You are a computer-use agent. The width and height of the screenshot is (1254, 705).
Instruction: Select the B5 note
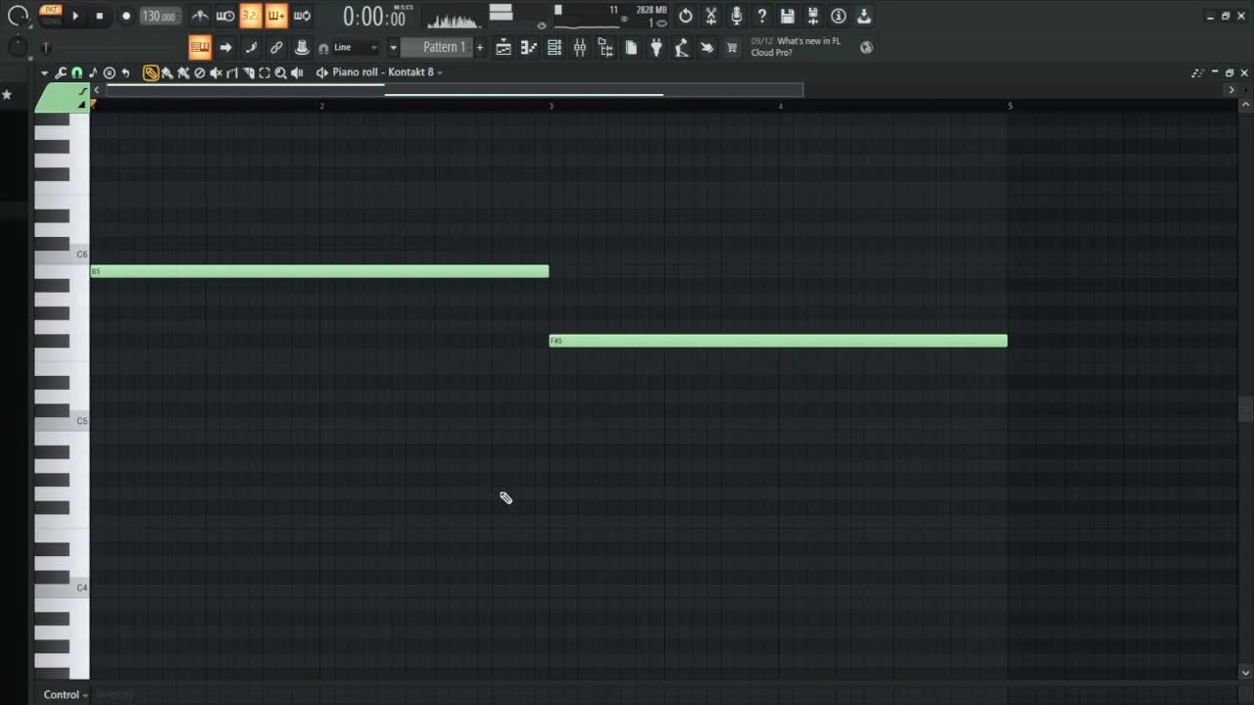[x=319, y=271]
